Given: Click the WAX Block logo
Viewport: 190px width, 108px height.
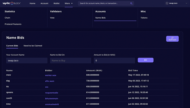Looking at the screenshot, I should [12, 3].
